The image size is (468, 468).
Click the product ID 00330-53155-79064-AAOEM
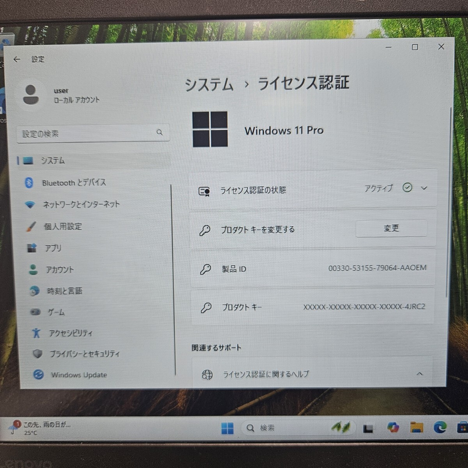pyautogui.click(x=377, y=268)
